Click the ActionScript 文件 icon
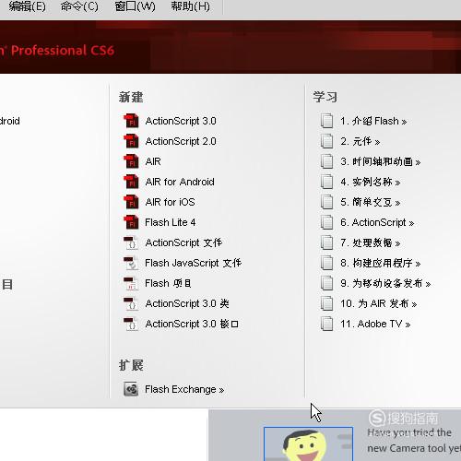The height and width of the screenshot is (461, 461). click(x=131, y=242)
